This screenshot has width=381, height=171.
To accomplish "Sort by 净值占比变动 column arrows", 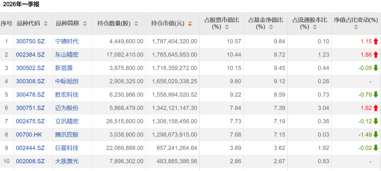I will click(x=356, y=27).
